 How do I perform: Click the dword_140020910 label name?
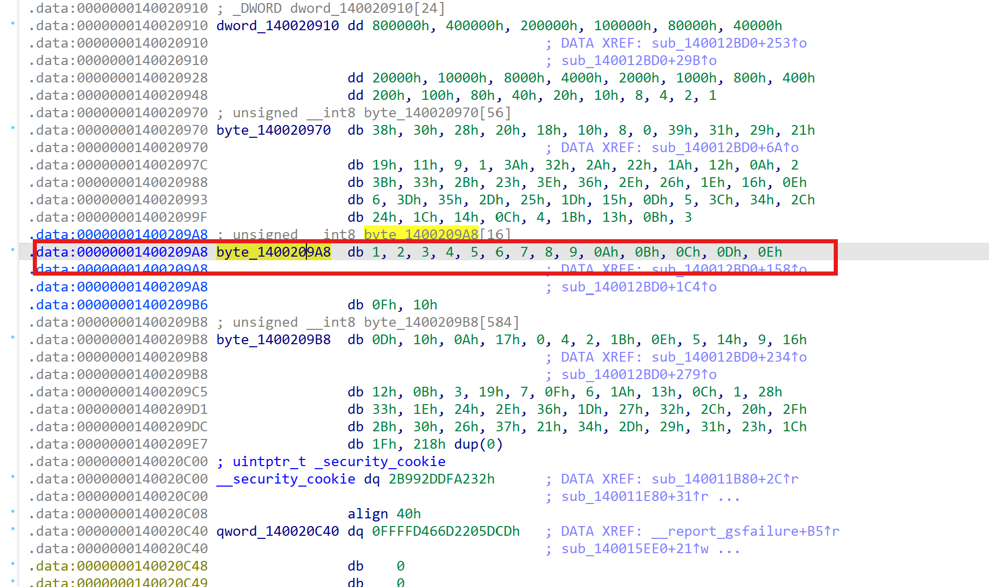277,26
